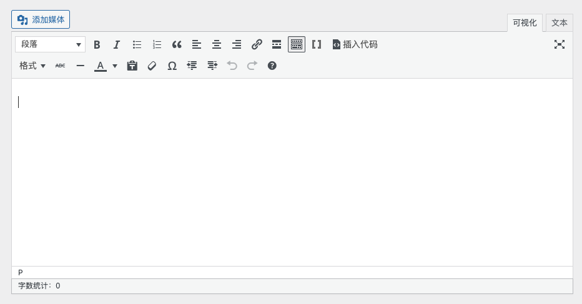The image size is (582, 304).
Task: Apply blockquote formatting
Action: (177, 44)
